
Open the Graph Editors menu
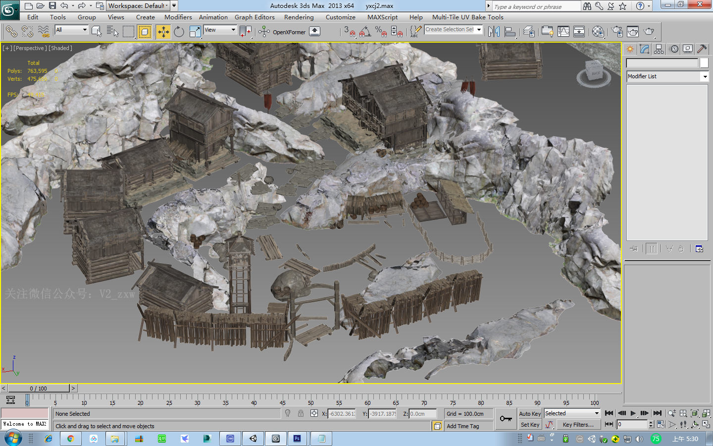coord(255,17)
